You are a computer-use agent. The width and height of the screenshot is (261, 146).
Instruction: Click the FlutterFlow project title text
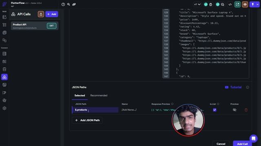point(18,3)
